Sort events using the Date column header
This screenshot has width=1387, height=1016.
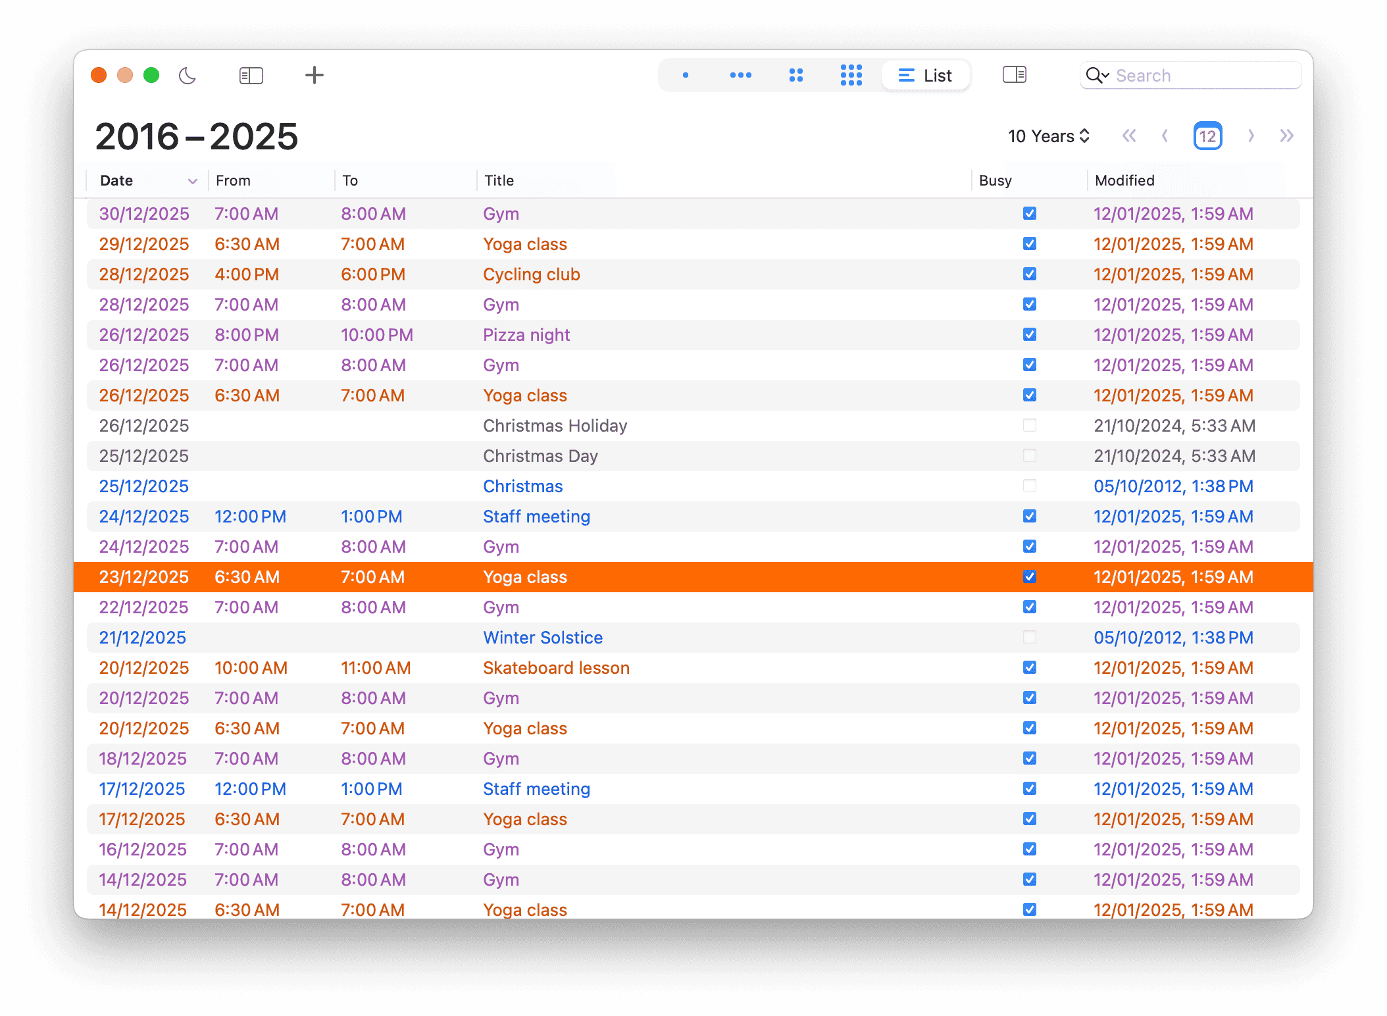[x=116, y=180]
